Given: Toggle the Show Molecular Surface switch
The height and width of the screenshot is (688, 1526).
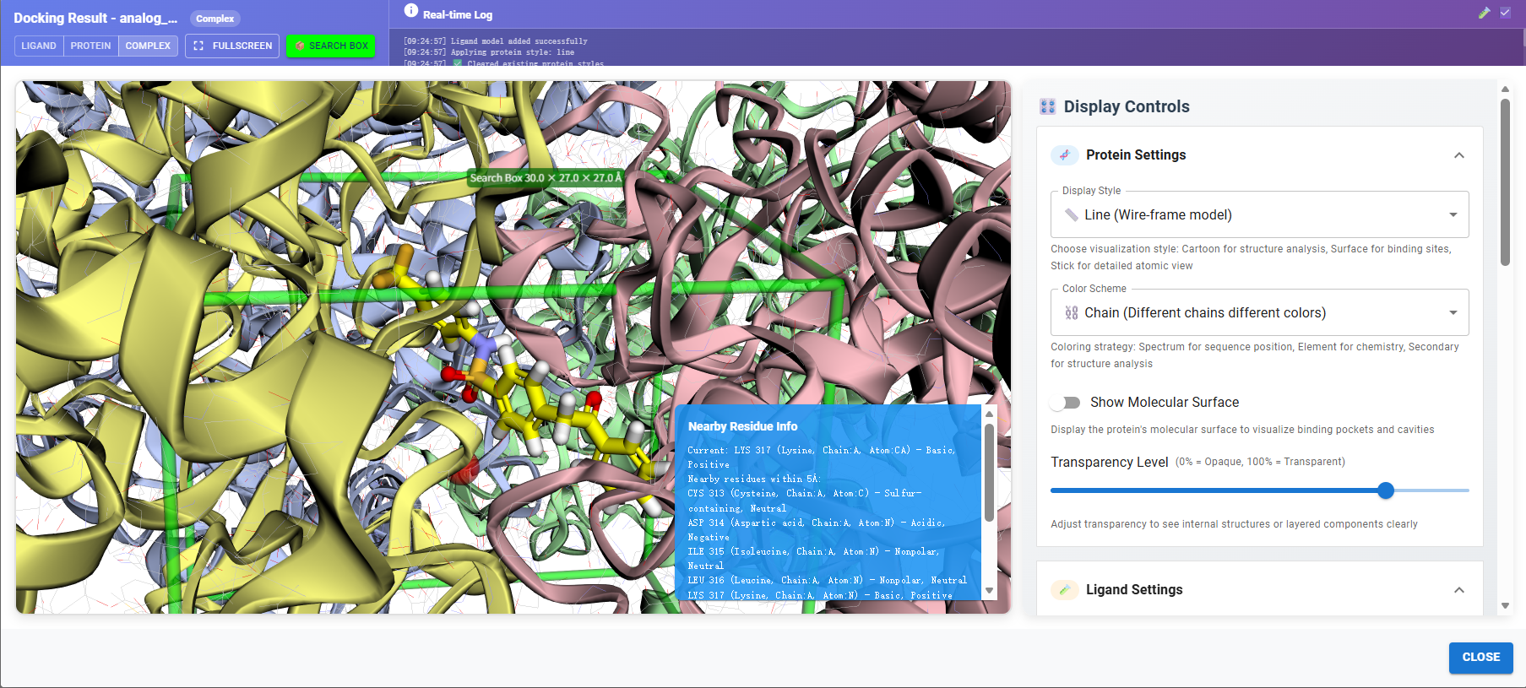Looking at the screenshot, I should (1066, 403).
